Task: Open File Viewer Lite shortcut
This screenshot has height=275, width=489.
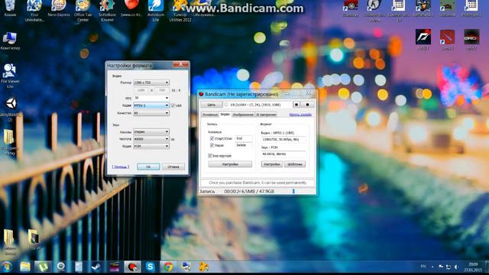Action: [x=10, y=76]
